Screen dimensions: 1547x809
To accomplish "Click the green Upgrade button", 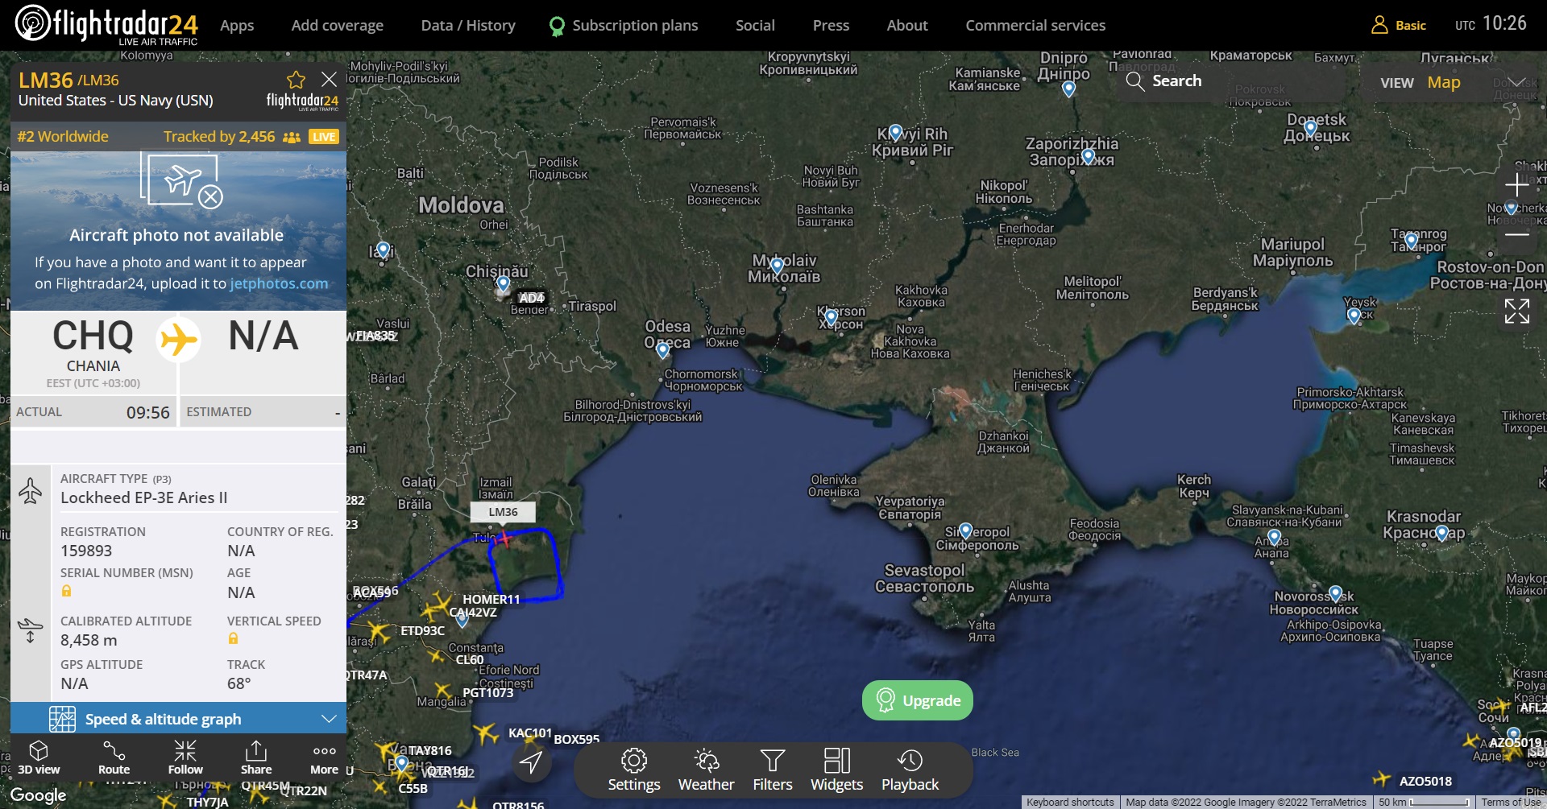I will click(917, 700).
